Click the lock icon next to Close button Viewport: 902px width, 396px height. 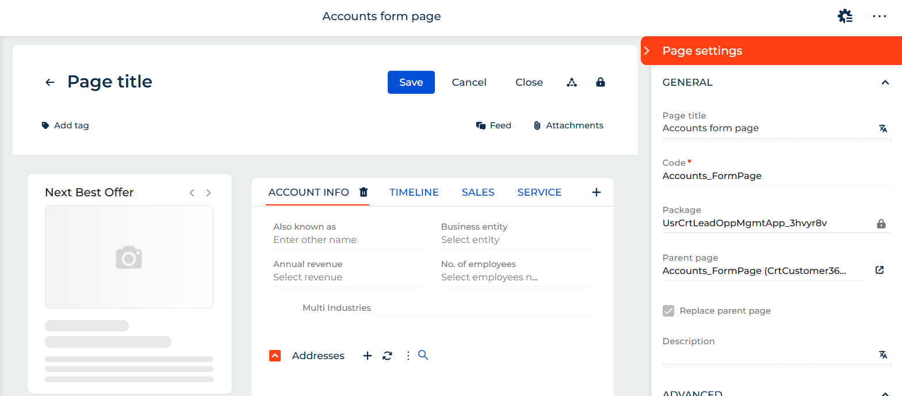tap(601, 82)
